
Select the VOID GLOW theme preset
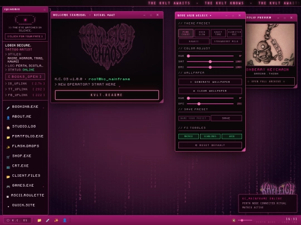202,33
